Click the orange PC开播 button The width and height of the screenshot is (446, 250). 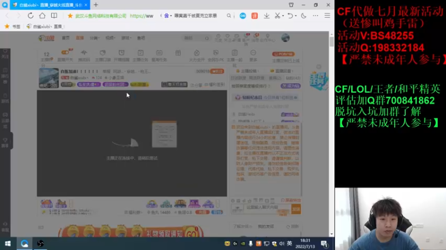click(x=283, y=54)
